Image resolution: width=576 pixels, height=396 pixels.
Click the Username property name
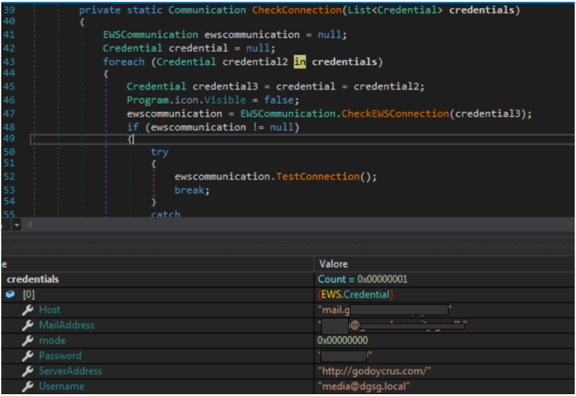pos(62,386)
